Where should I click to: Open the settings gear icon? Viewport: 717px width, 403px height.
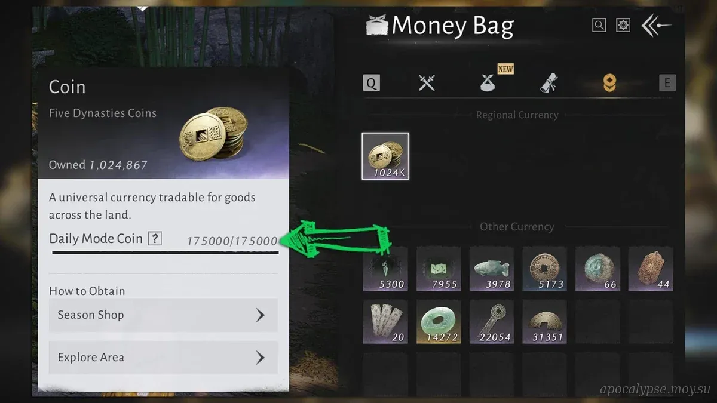point(623,25)
